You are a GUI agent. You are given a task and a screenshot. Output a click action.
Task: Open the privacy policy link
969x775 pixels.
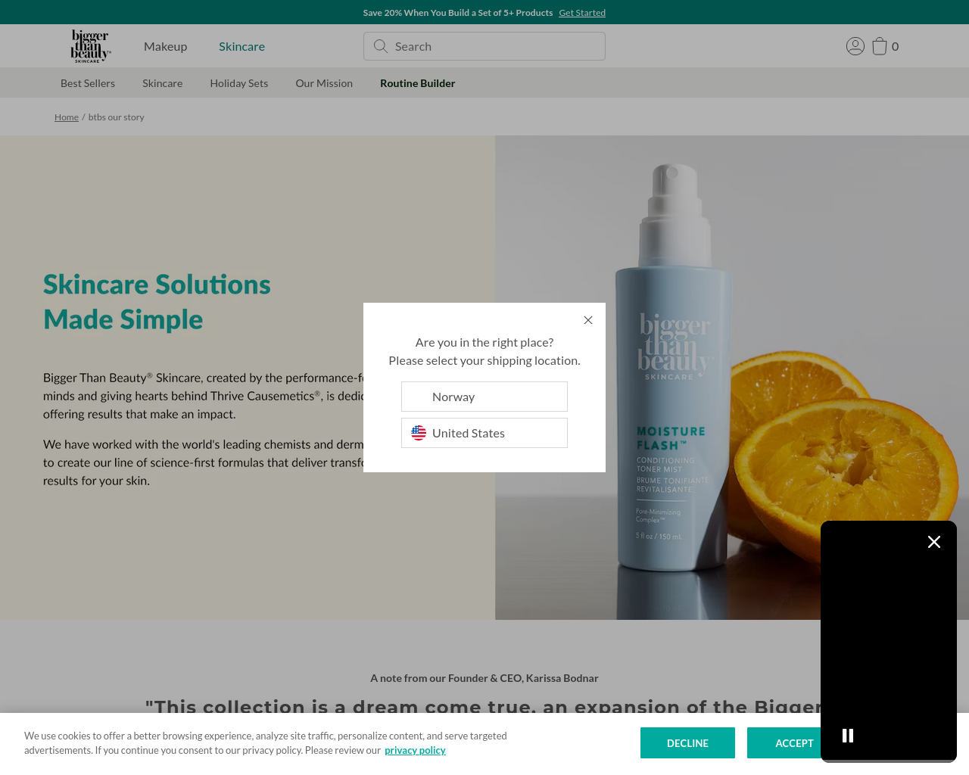tap(415, 750)
